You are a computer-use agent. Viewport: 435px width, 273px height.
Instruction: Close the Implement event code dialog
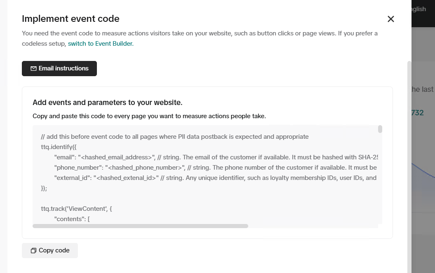tap(391, 19)
